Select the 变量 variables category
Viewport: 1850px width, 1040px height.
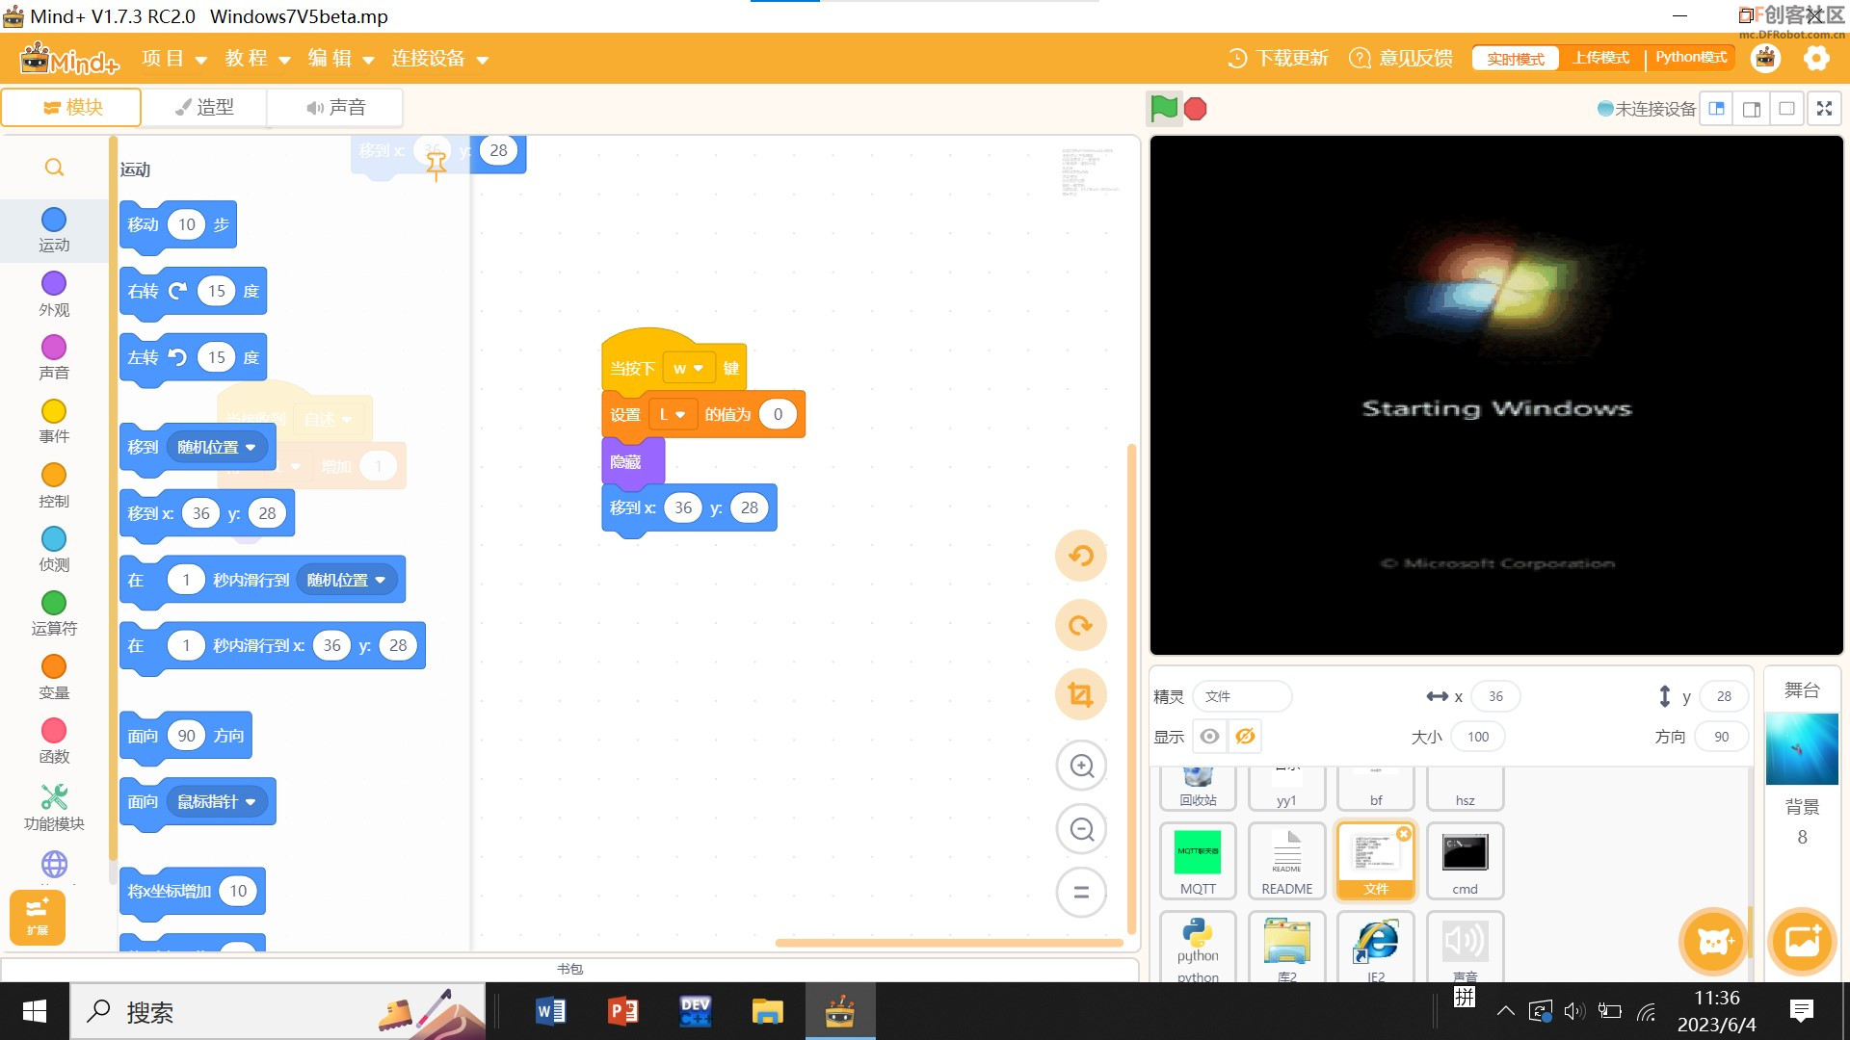[x=54, y=678]
